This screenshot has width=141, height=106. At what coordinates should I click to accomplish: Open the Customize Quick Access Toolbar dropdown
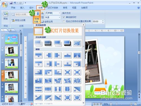(x=25, y=3)
